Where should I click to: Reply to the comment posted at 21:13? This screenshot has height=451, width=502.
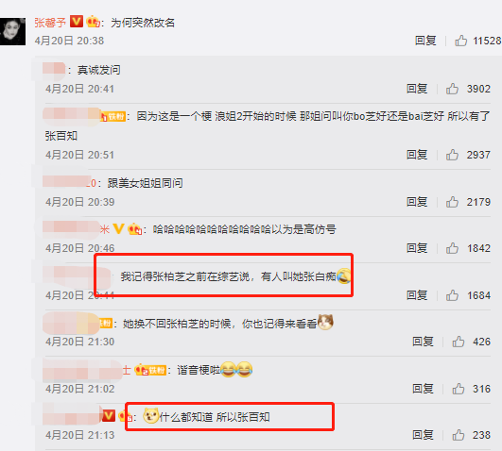pos(423,435)
